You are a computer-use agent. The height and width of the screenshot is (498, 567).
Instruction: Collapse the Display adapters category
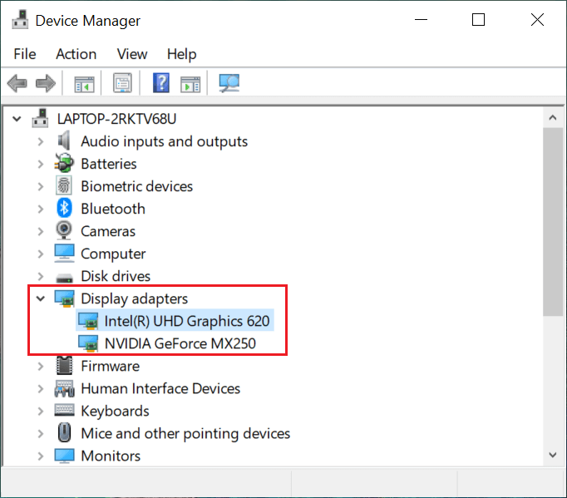[40, 298]
